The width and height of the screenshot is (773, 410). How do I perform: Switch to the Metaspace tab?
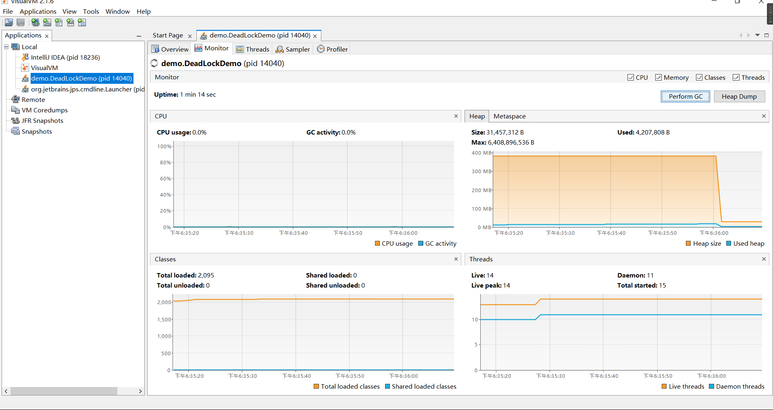[x=509, y=116]
